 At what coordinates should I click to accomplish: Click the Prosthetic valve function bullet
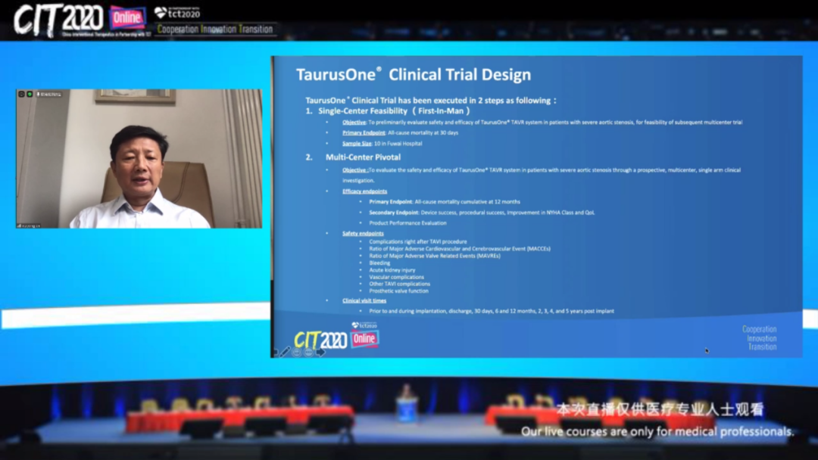[x=398, y=291]
